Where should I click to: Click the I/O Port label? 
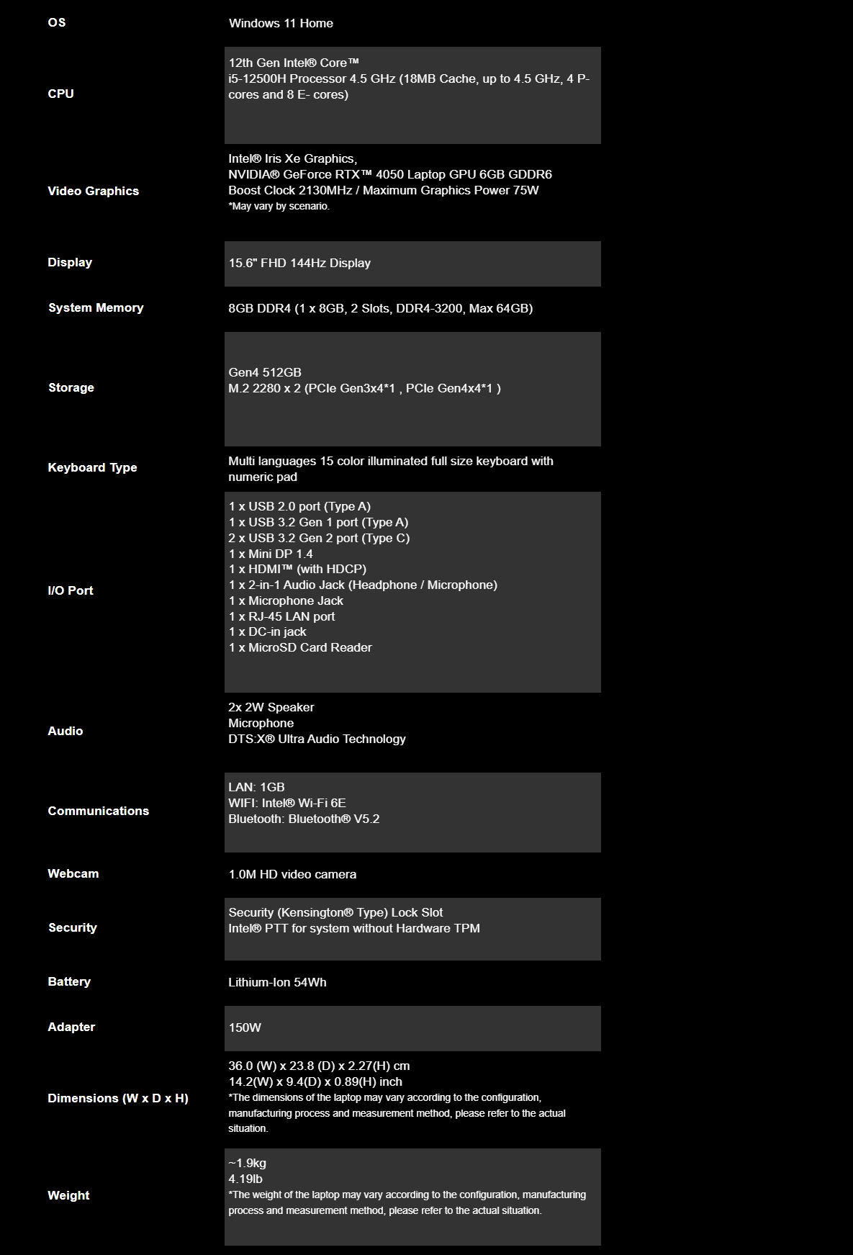tap(71, 590)
